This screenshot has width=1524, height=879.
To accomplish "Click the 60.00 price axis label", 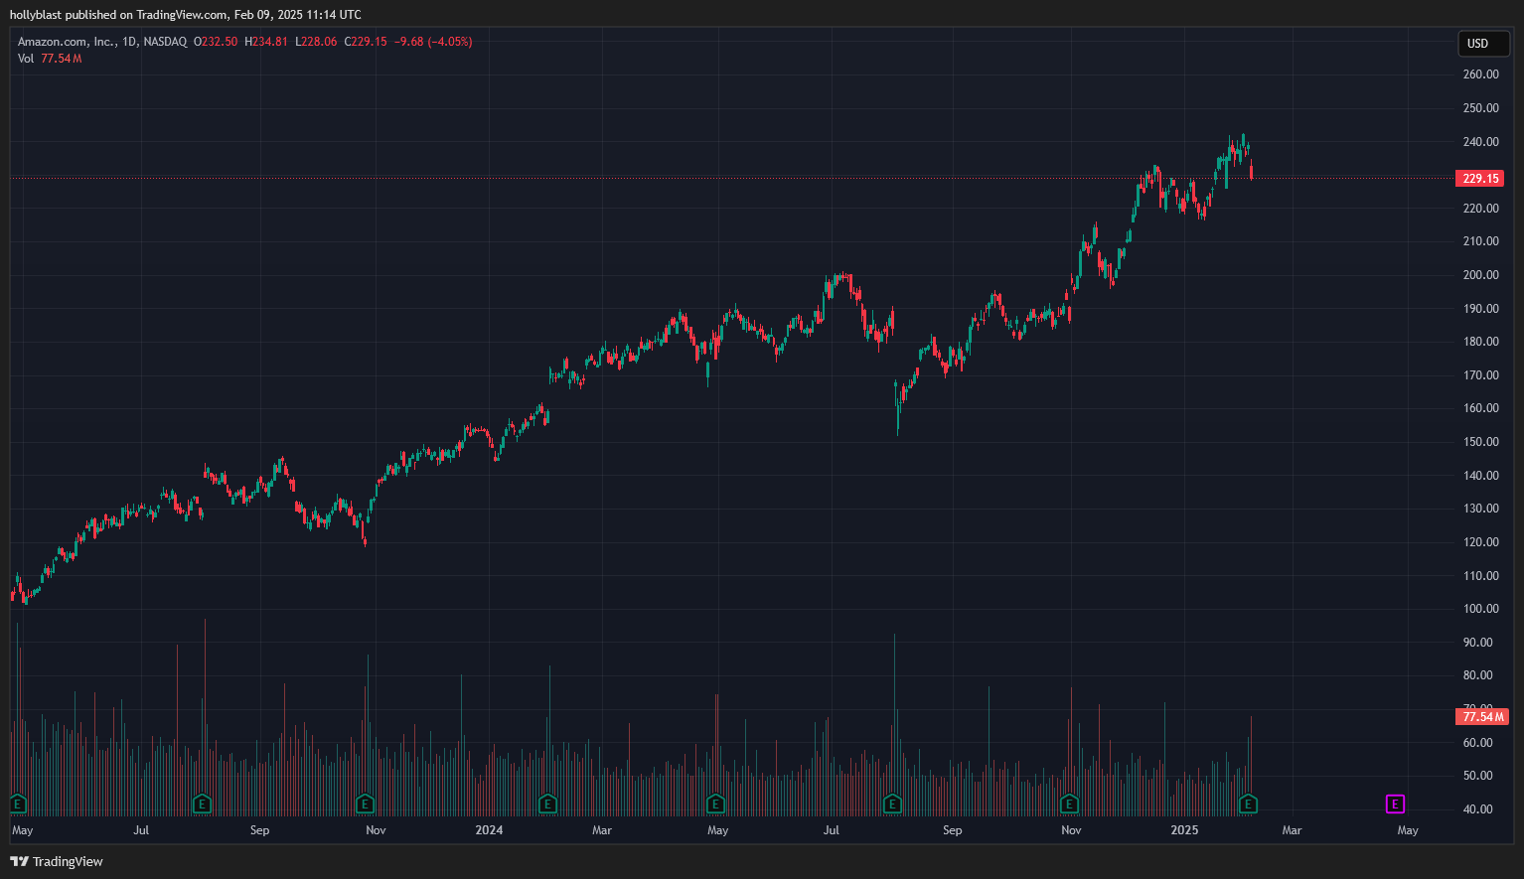I will (1477, 743).
